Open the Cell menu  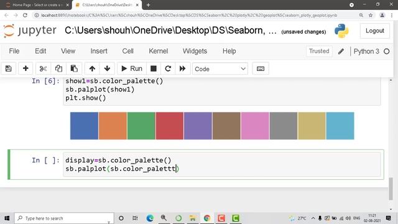(x=128, y=51)
